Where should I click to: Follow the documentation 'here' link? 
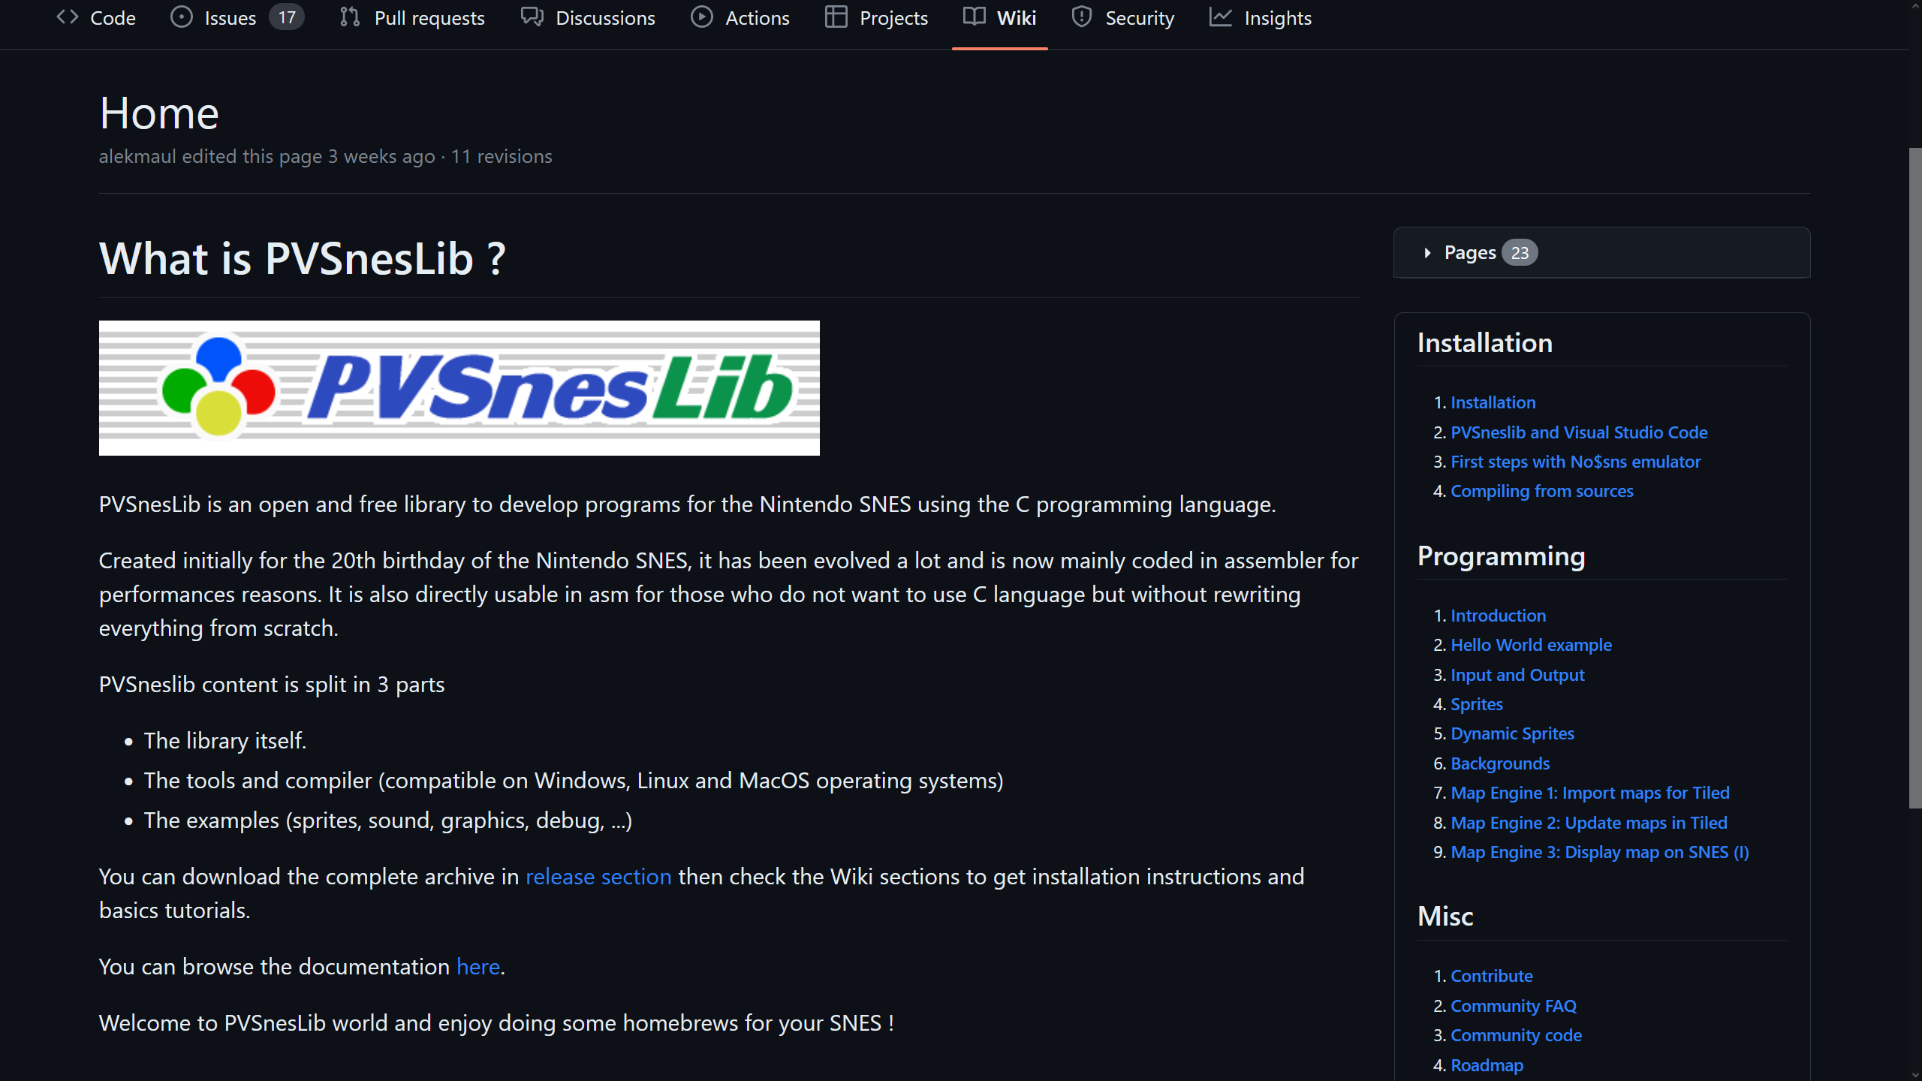[478, 967]
